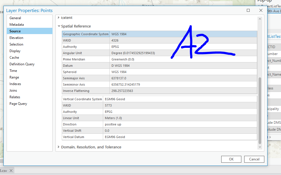Open the Definition Query page
The image size is (281, 175).
(x=30, y=64)
